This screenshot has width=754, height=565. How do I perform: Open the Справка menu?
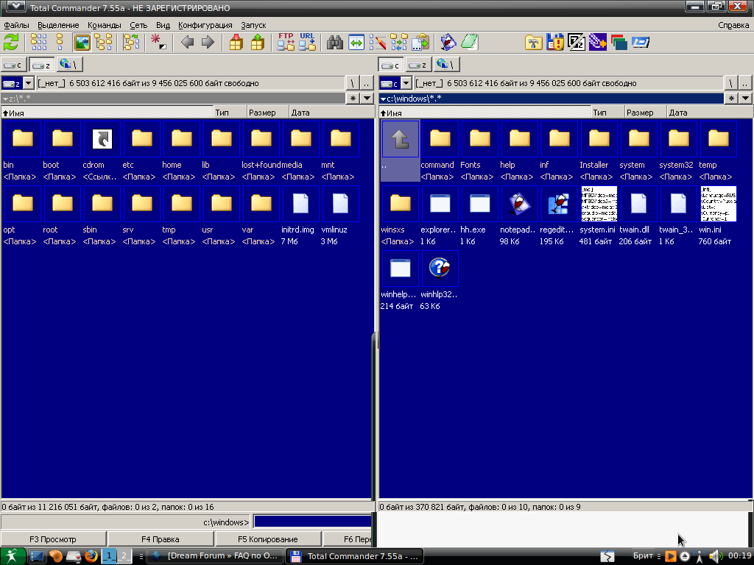[x=733, y=25]
